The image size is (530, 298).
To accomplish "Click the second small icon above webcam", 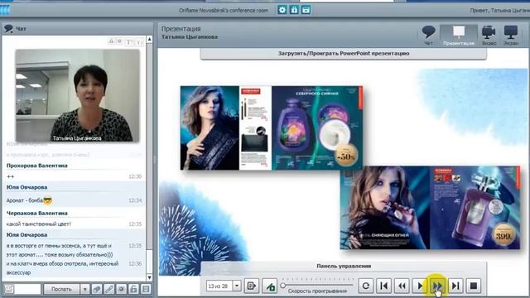I will [119, 41].
